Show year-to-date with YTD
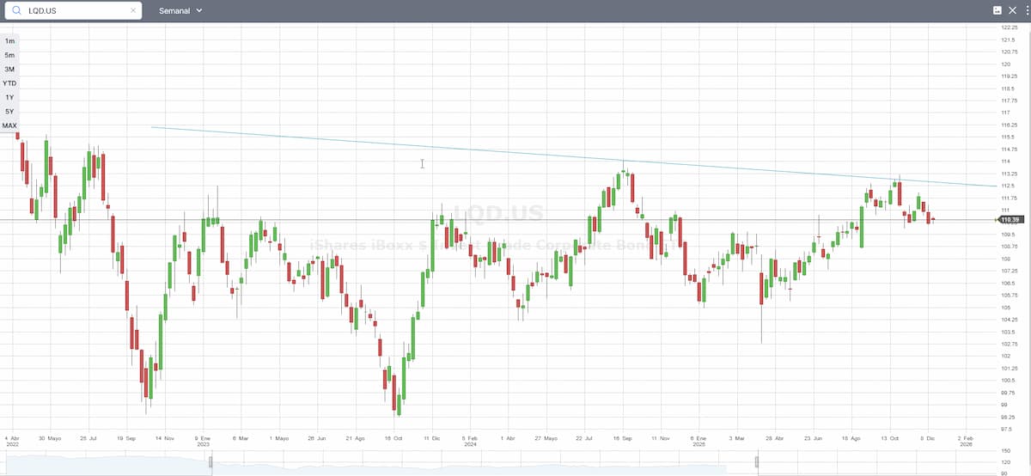 [x=9, y=83]
